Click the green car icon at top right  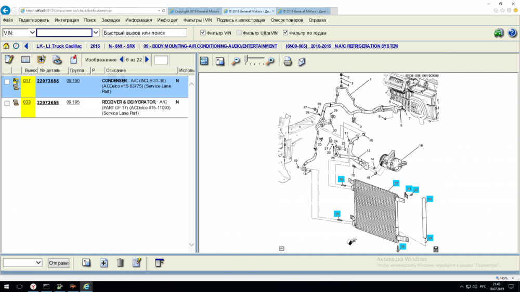click(x=499, y=33)
